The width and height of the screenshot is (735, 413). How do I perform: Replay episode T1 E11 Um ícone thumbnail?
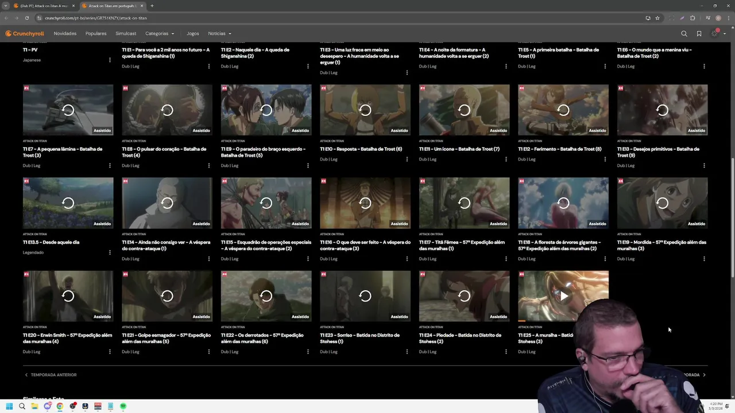464,110
